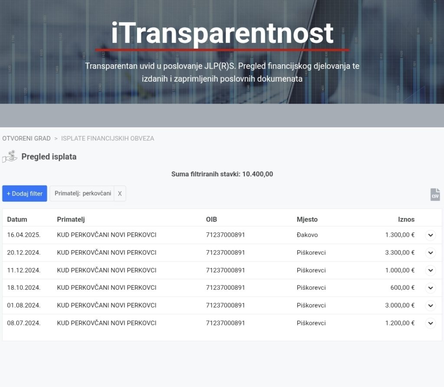Click the 3.300,00 € amount
This screenshot has height=387, width=444.
click(x=399, y=252)
